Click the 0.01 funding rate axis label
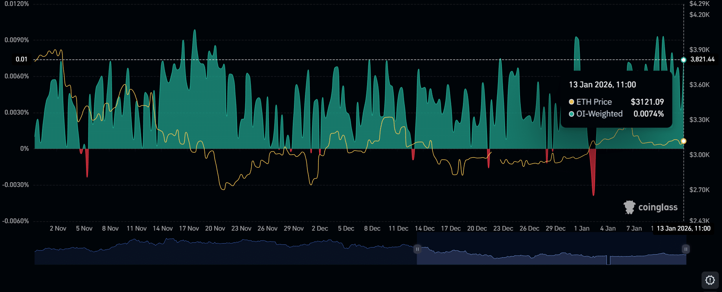Screen dimensions: 722x292 [x=22, y=59]
